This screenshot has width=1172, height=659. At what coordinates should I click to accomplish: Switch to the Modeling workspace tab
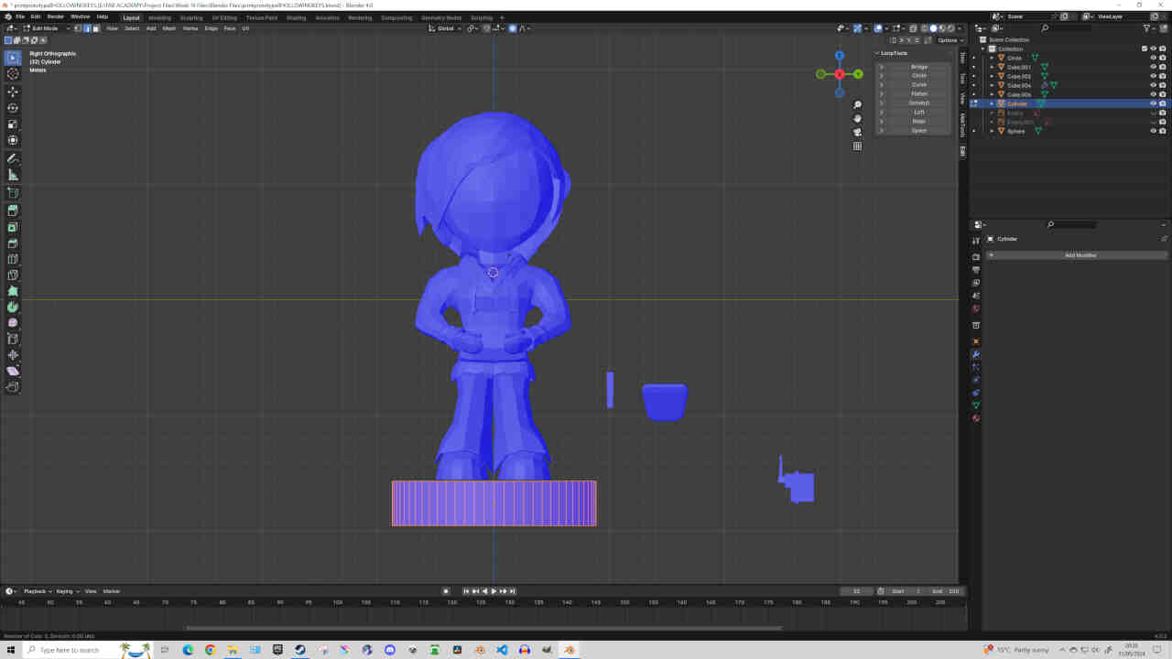(x=159, y=17)
